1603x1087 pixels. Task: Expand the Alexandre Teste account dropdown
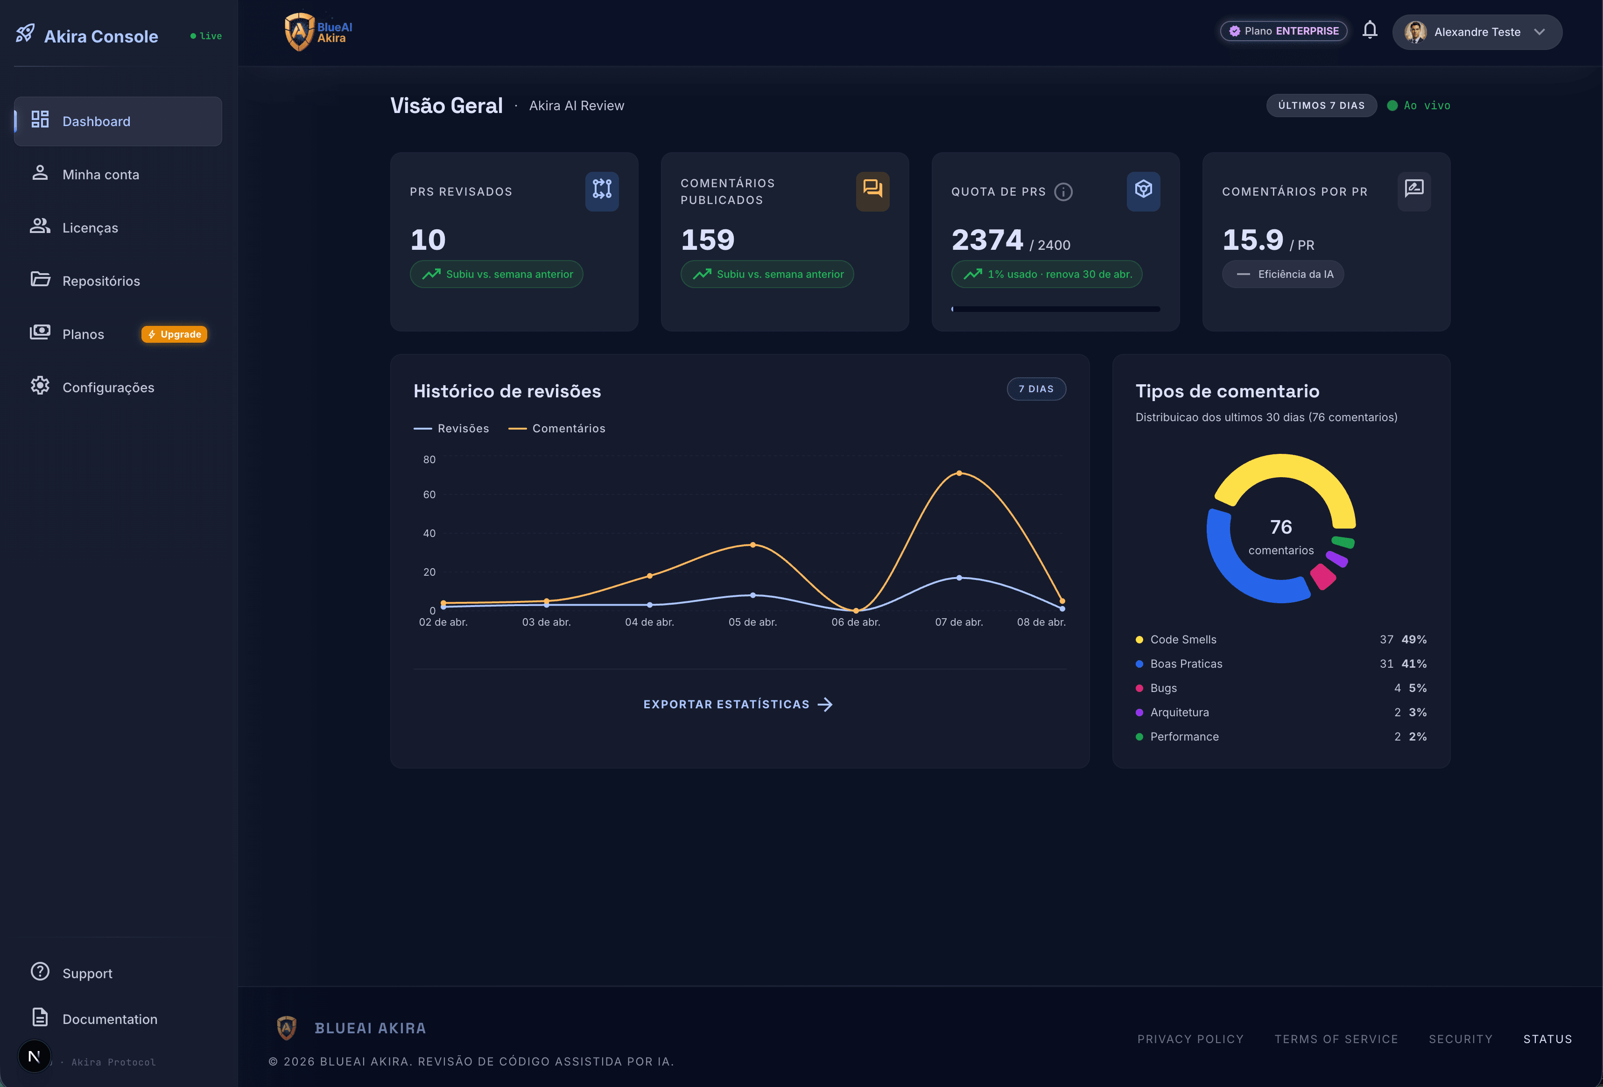(1477, 32)
